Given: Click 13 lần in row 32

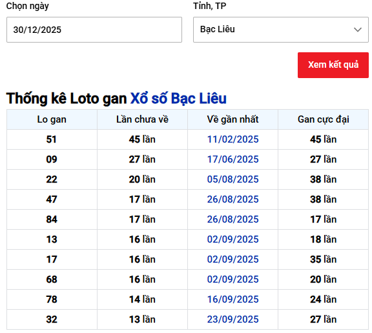Looking at the screenshot, I should pyautogui.click(x=142, y=319).
